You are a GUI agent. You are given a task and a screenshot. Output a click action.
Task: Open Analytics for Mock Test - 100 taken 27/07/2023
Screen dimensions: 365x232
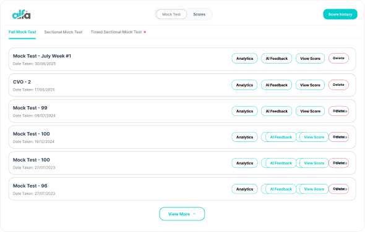point(244,164)
